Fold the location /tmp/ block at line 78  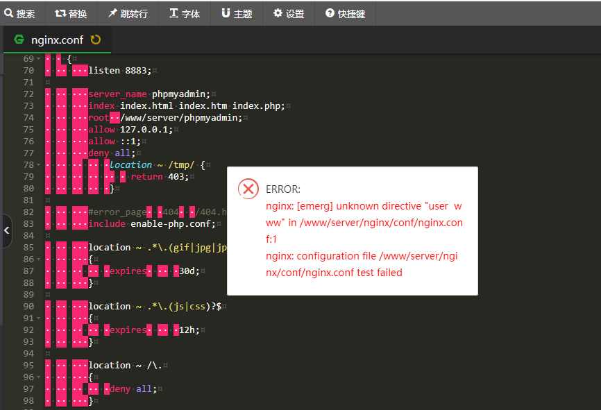pyautogui.click(x=39, y=165)
